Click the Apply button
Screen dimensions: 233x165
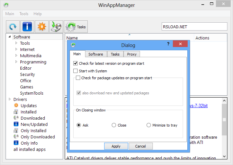[x=116, y=146]
